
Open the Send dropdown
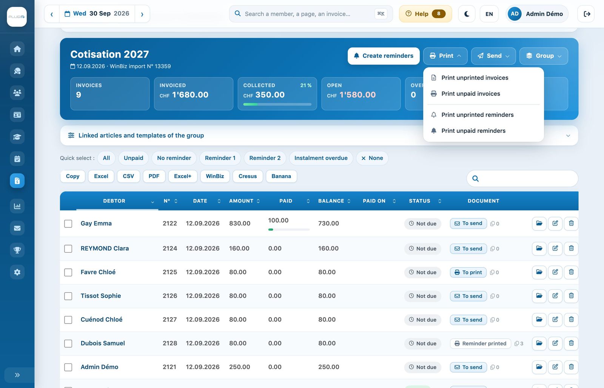point(493,56)
